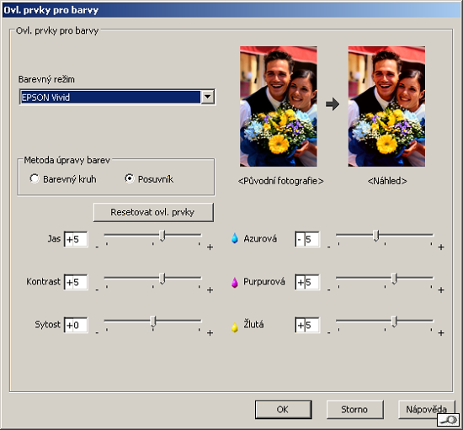Click the Sytost slider thumb
The width and height of the screenshot is (463, 430).
click(x=153, y=321)
